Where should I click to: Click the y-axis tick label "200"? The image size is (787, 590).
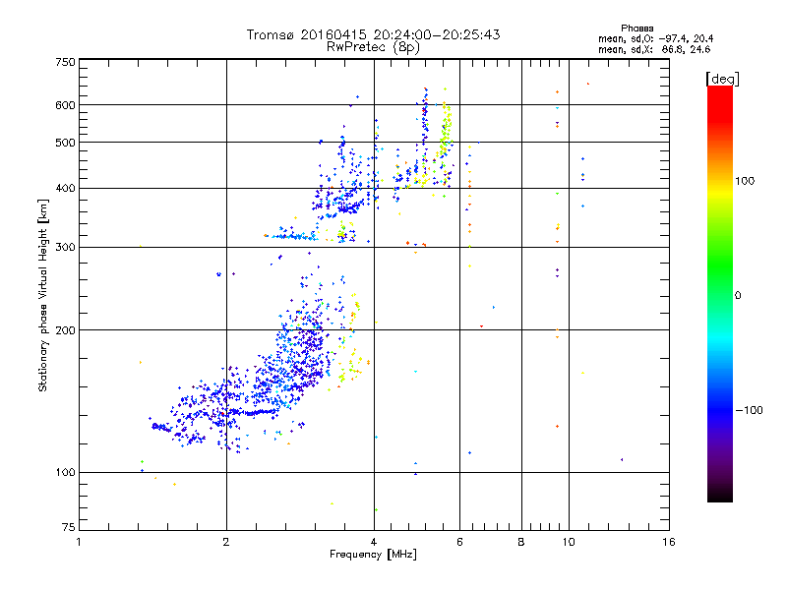pyautogui.click(x=65, y=330)
